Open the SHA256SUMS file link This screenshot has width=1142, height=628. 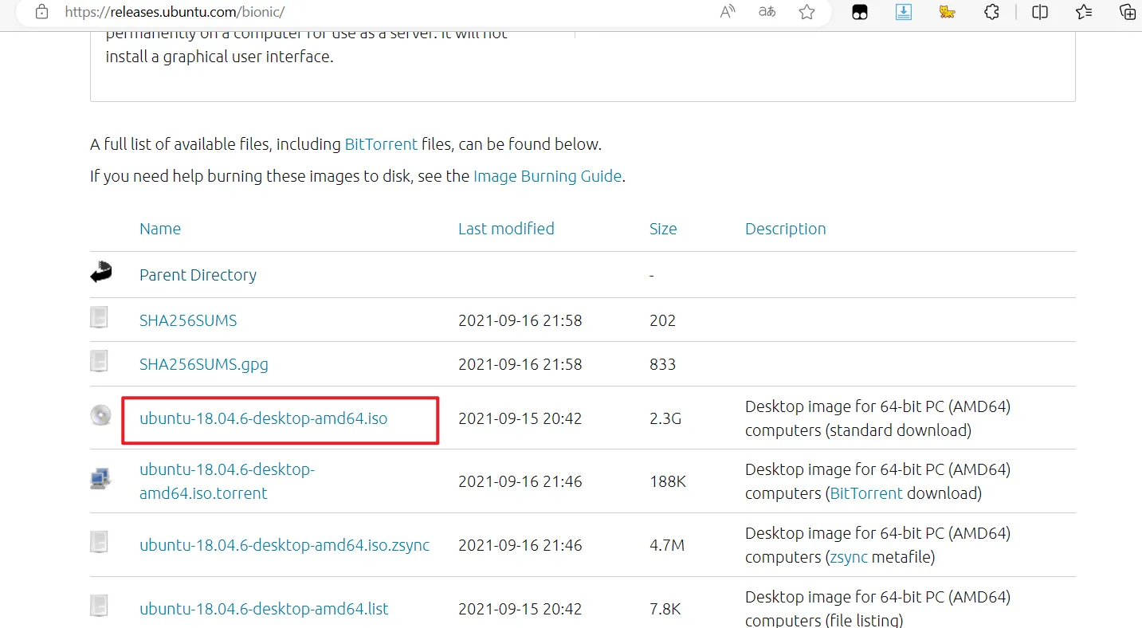pos(188,320)
